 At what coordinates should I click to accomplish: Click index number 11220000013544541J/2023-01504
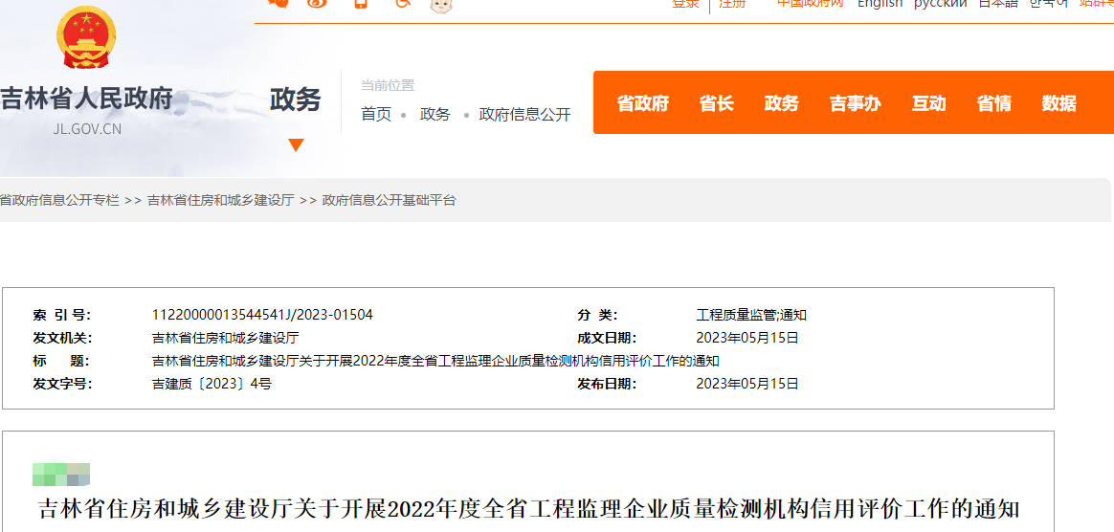(262, 315)
